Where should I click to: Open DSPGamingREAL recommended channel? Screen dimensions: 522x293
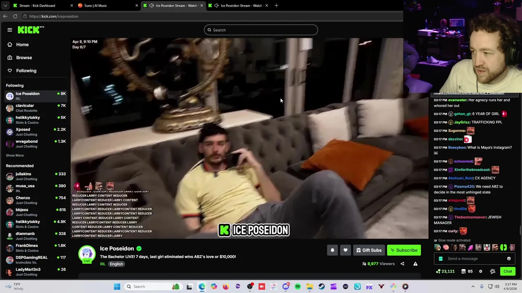click(x=36, y=260)
